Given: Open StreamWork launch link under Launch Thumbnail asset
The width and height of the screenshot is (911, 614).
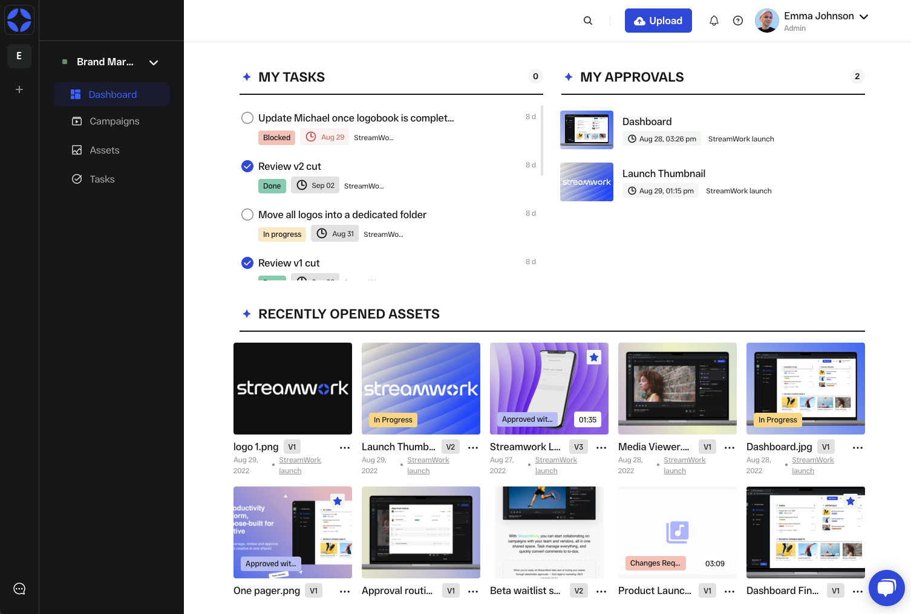Looking at the screenshot, I should point(428,465).
